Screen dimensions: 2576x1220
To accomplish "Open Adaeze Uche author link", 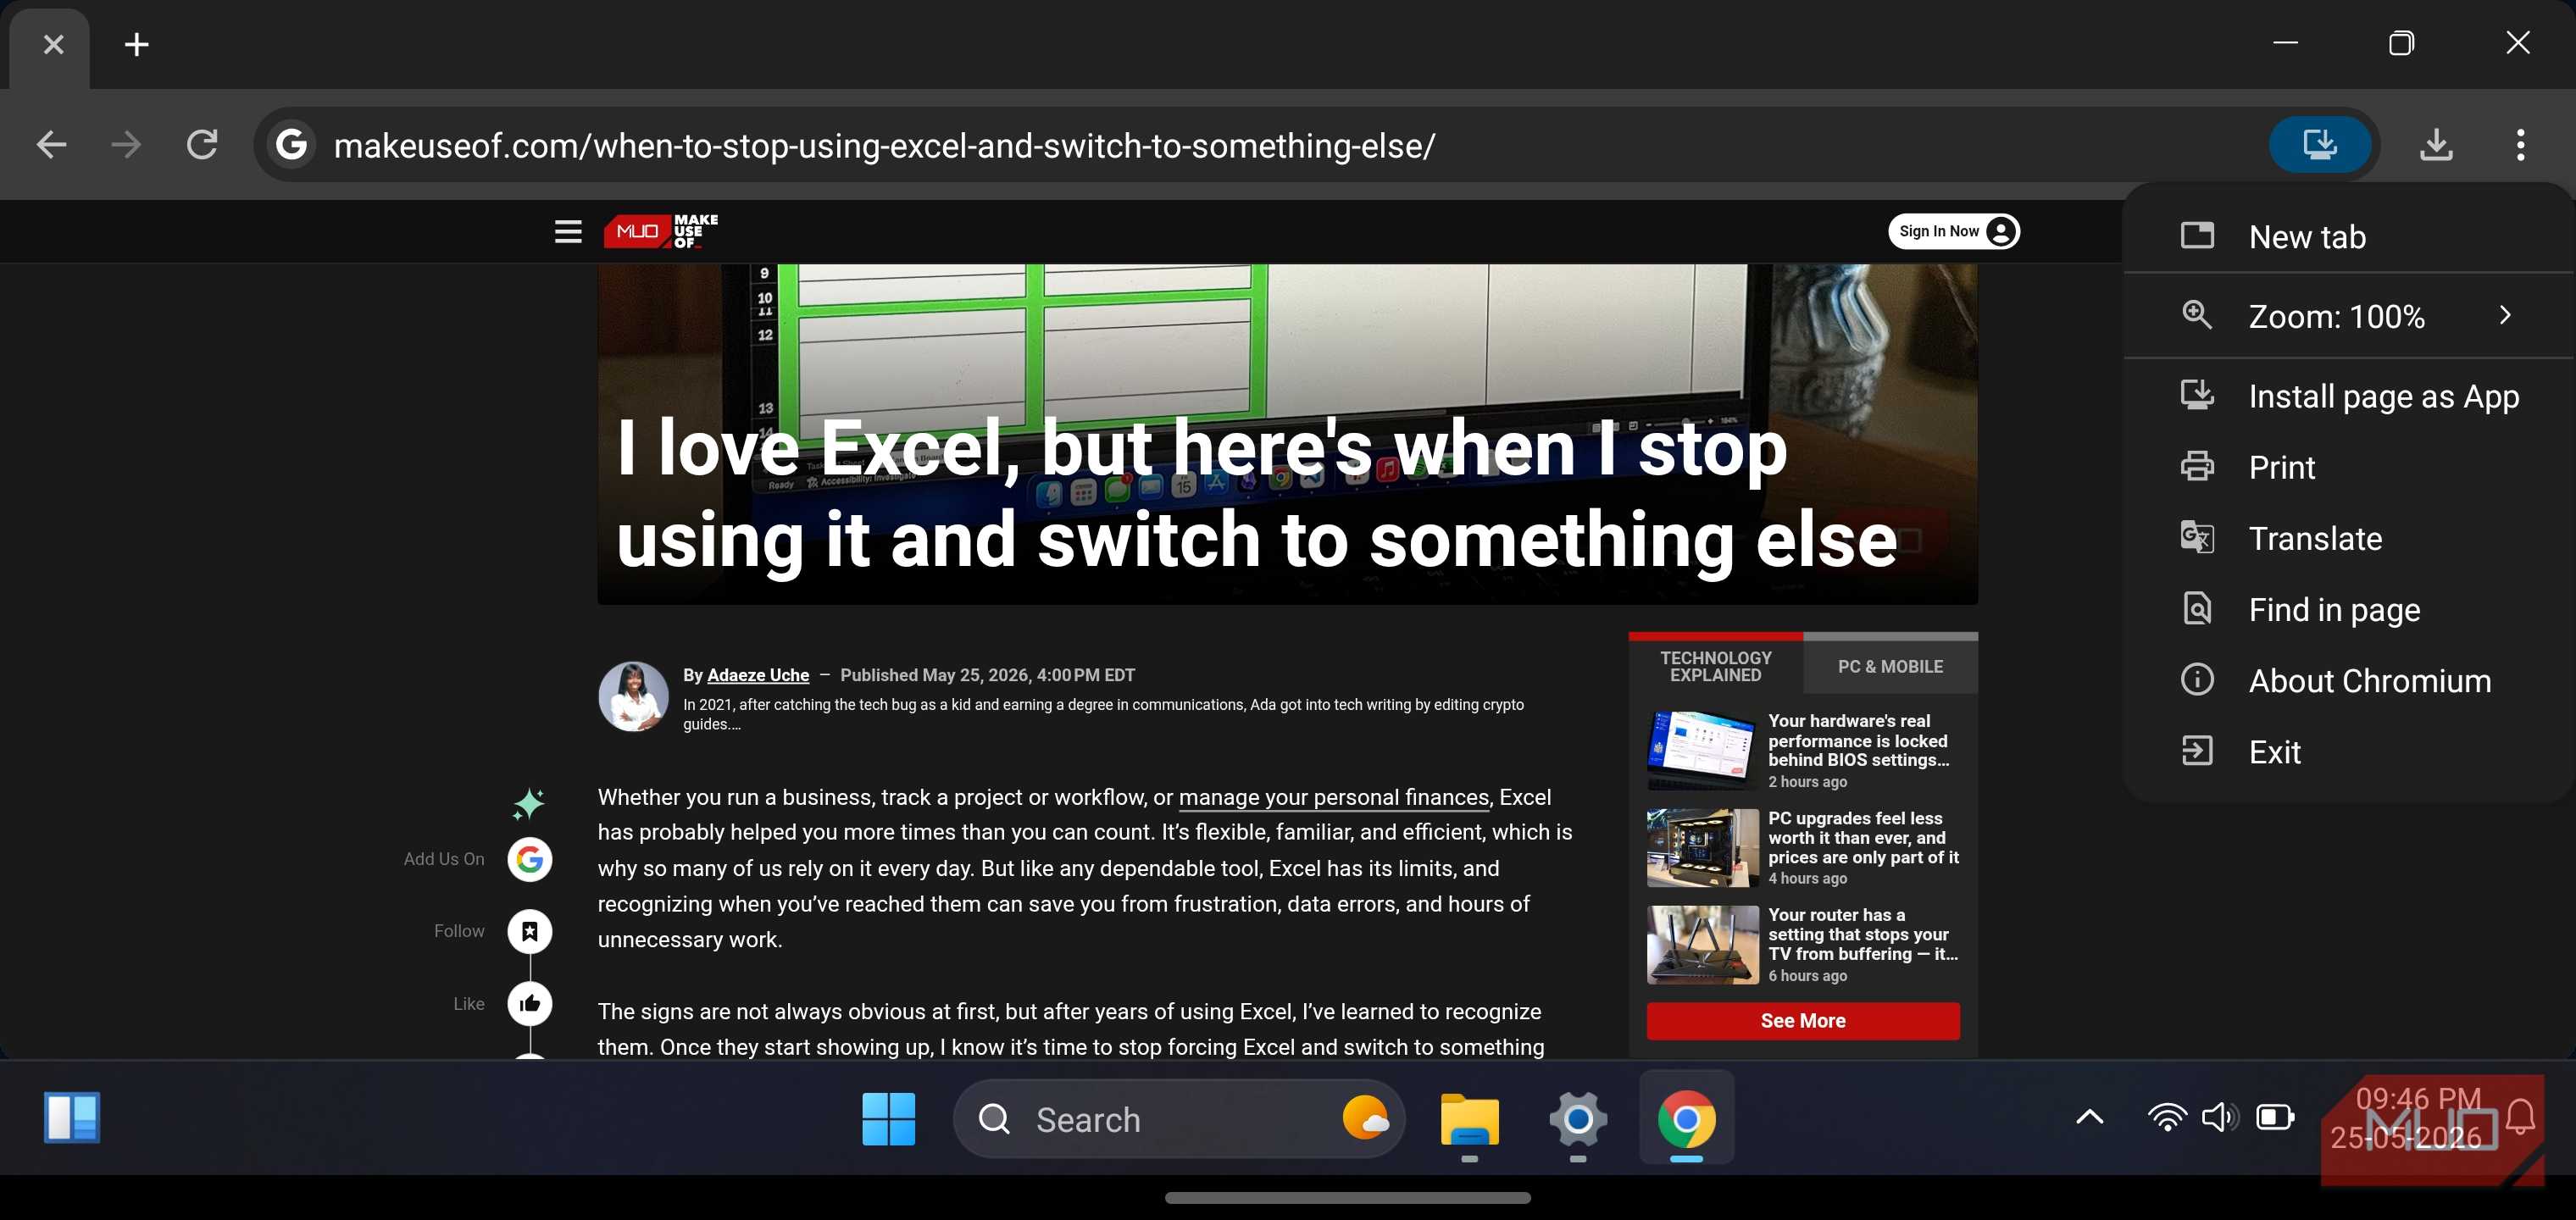I will (758, 675).
